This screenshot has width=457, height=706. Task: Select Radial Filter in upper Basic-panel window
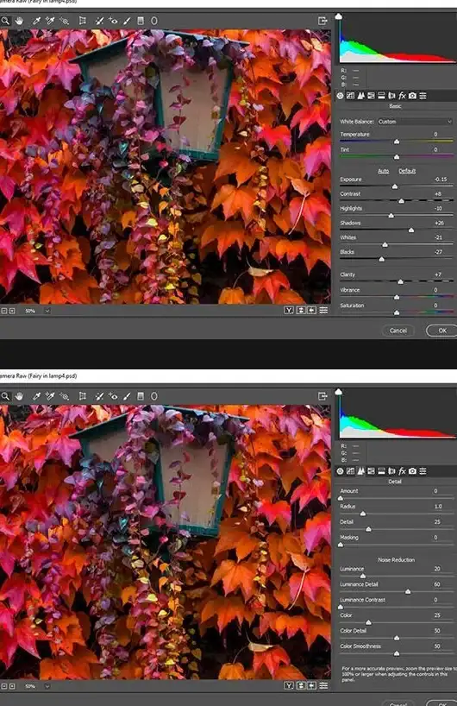point(153,21)
